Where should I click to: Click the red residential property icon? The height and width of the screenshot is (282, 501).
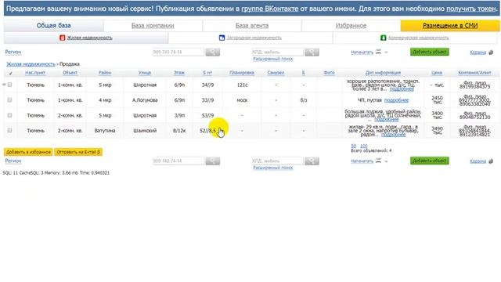(x=63, y=38)
